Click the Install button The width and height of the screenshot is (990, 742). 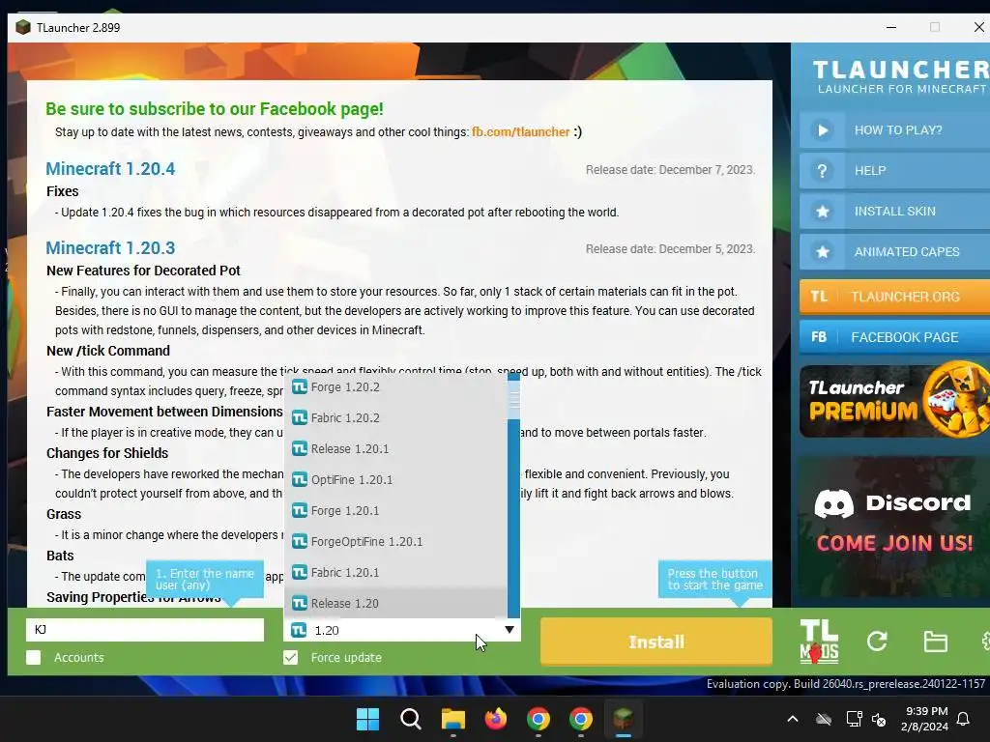coord(656,642)
